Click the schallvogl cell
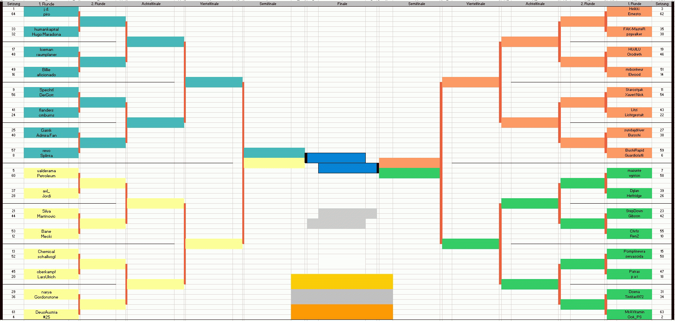This screenshot has width=675, height=321. click(51, 256)
